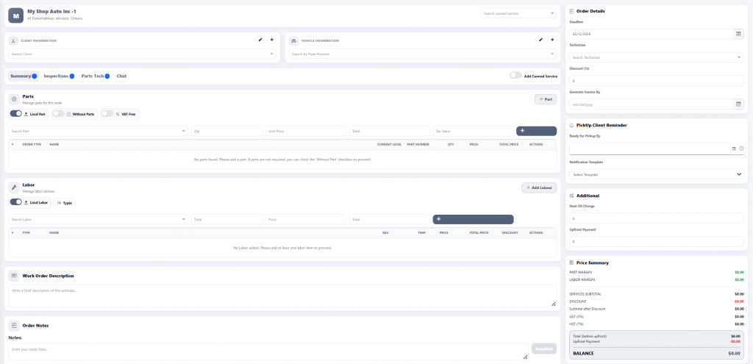
Task: Click the Work Order Description text area
Action: click(282, 296)
